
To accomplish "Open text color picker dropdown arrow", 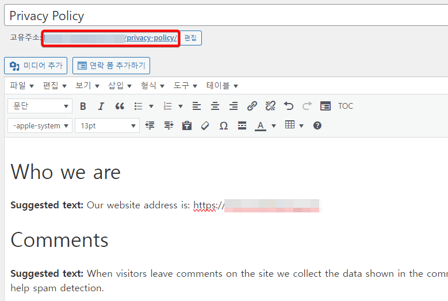I will pyautogui.click(x=274, y=126).
